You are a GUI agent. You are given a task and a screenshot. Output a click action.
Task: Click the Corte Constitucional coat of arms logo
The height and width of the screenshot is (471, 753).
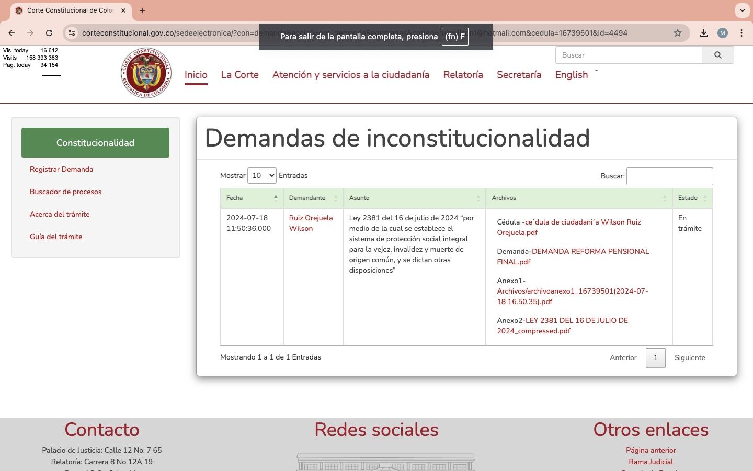click(145, 73)
